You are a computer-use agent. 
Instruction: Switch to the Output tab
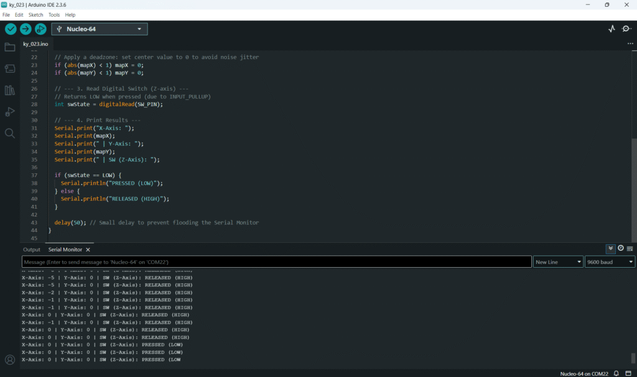32,250
